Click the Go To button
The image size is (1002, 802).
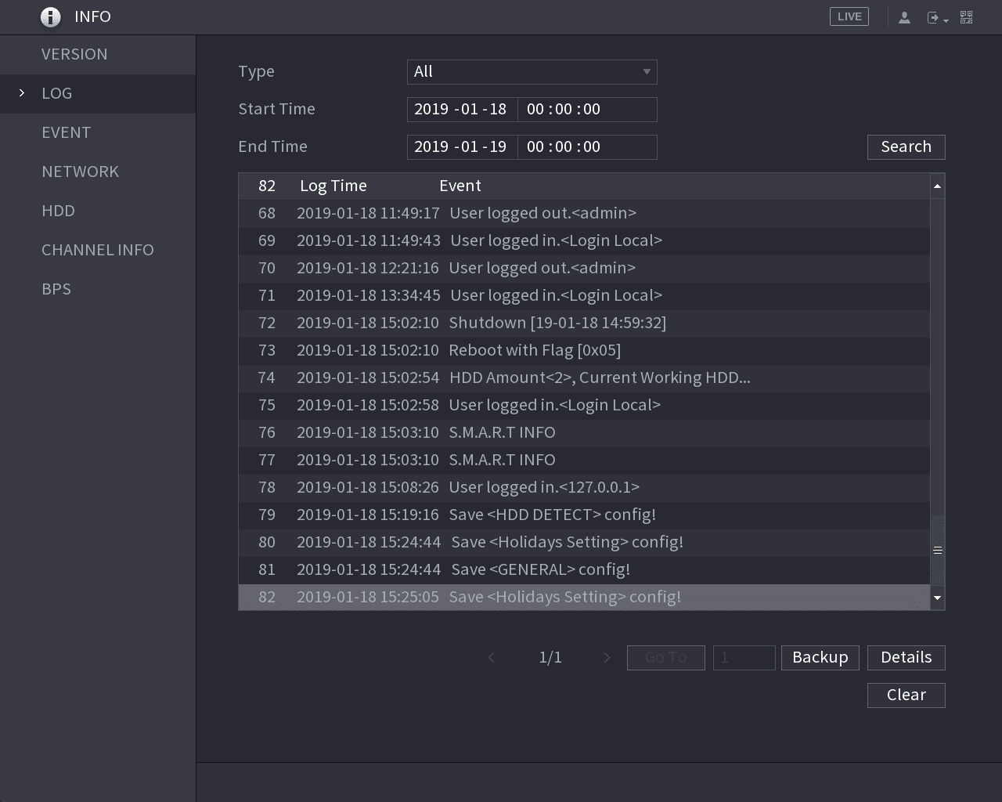[x=666, y=658]
